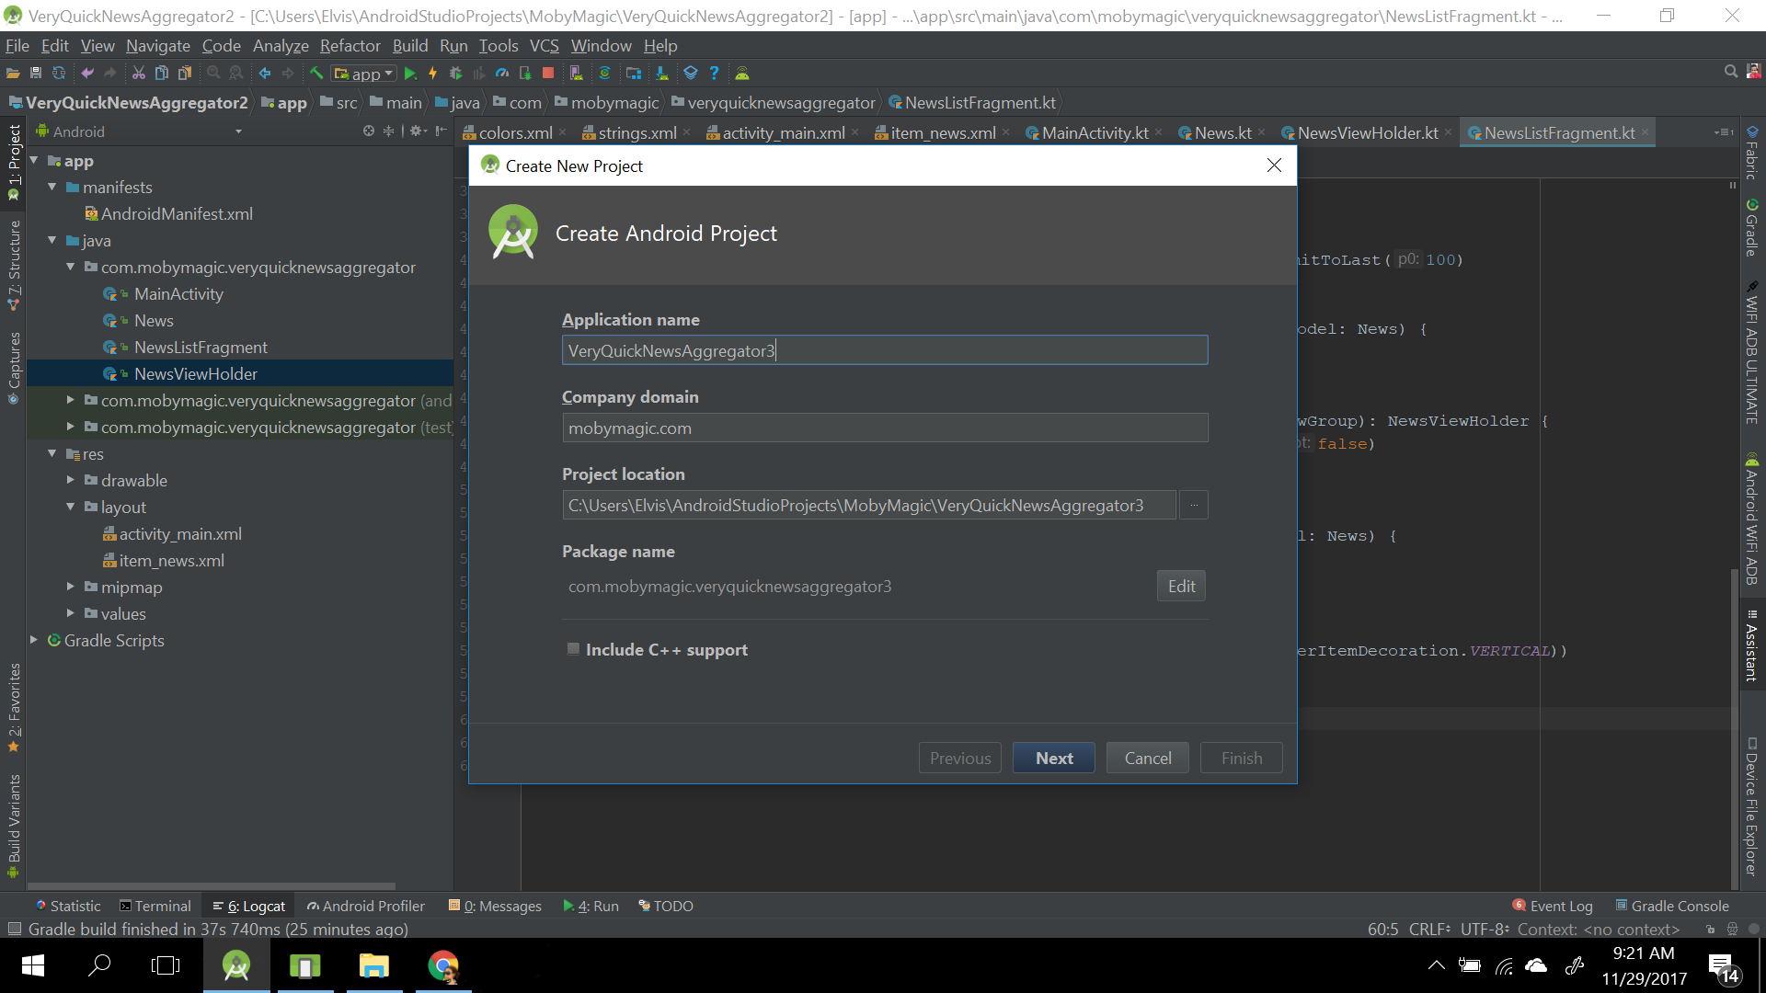Screen dimensions: 1766x993
Task: Click the Profile app gauge icon
Action: (x=502, y=74)
